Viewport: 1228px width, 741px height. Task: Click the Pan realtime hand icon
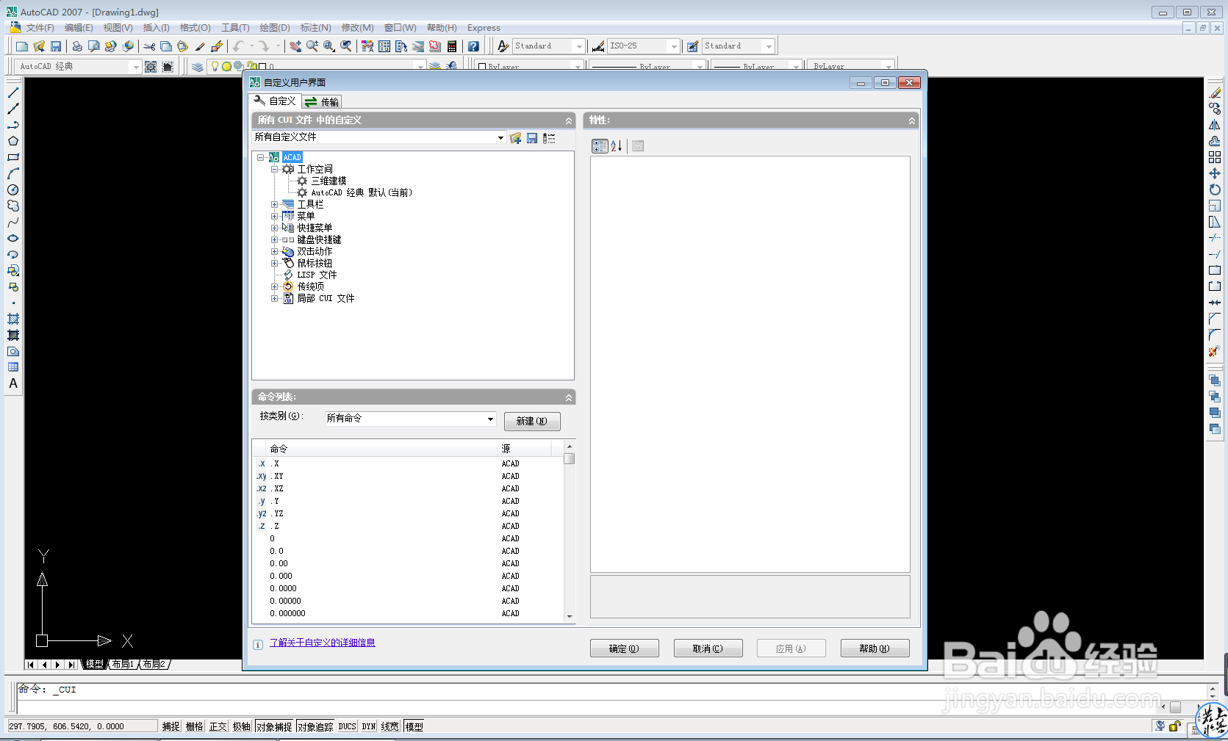[x=295, y=46]
